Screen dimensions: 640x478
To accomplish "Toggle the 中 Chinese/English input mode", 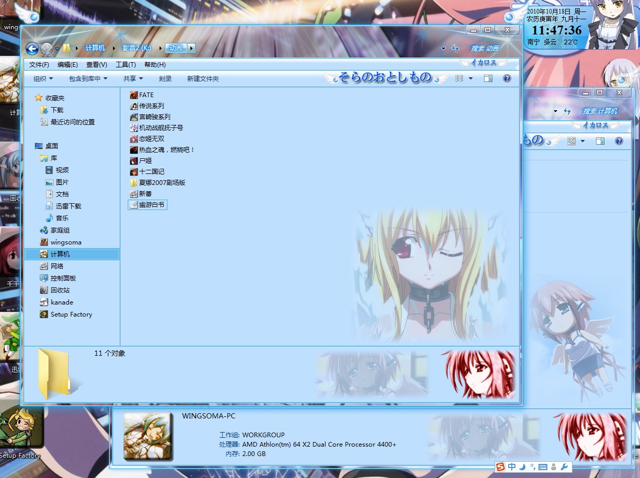I will [x=511, y=467].
